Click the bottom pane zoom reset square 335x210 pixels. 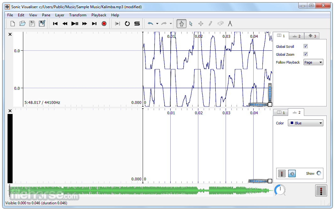[x=270, y=181]
